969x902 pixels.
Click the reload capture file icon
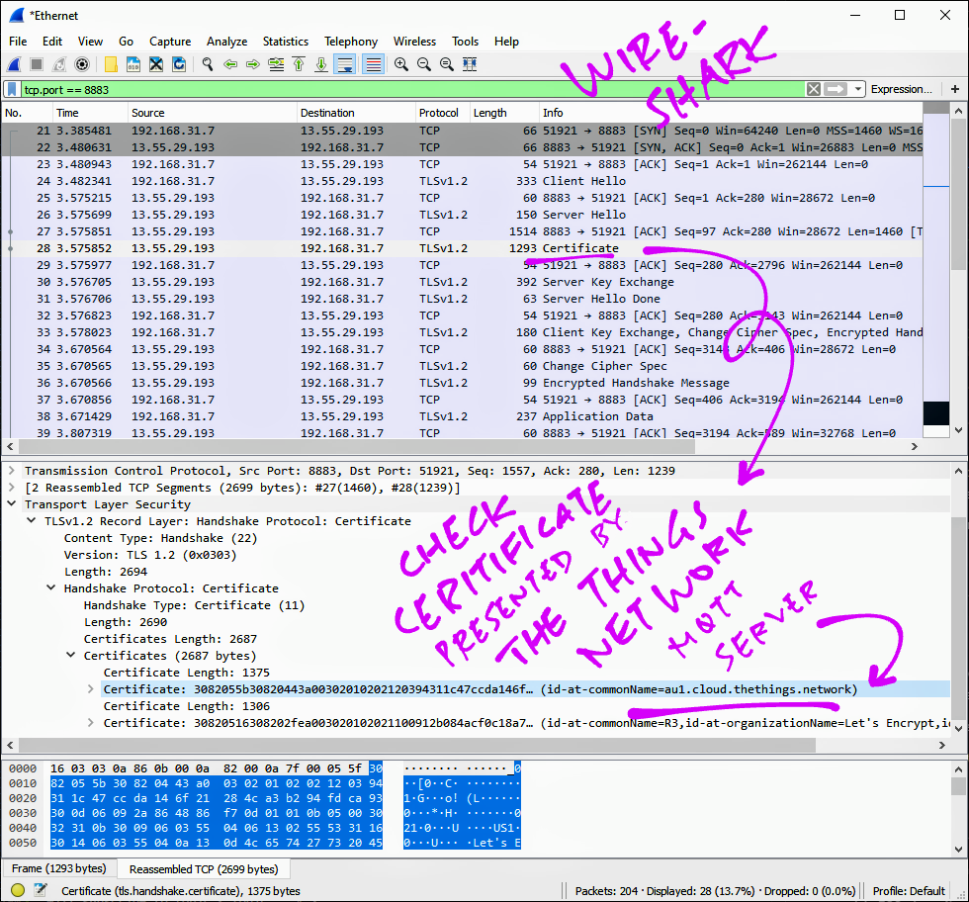click(179, 64)
